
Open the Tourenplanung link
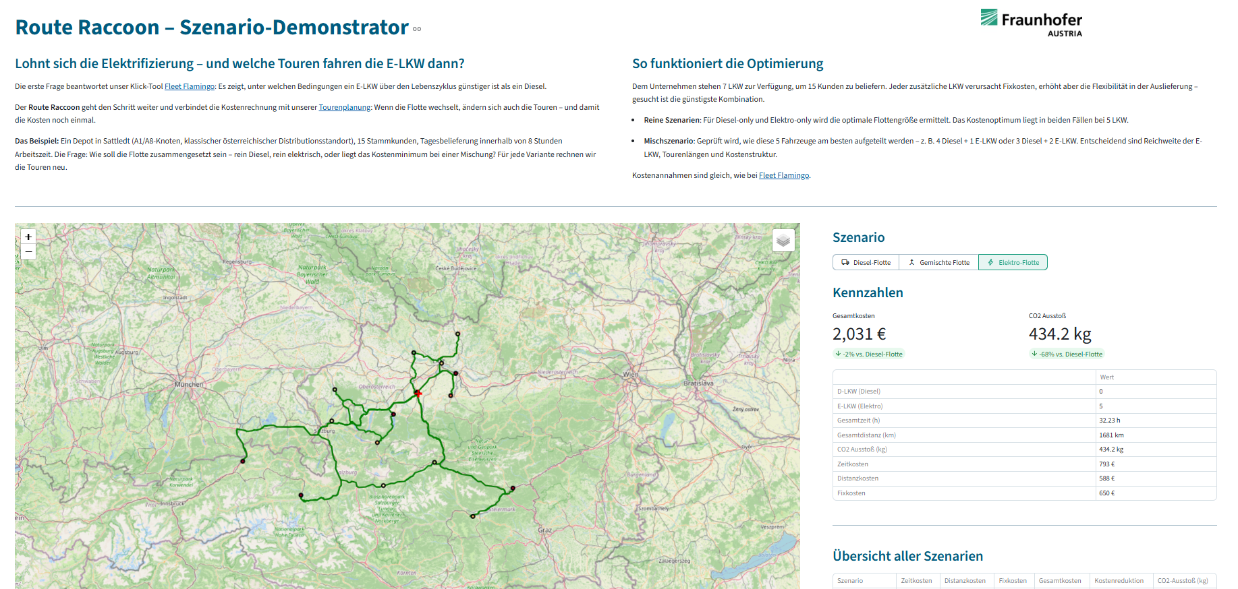tap(345, 107)
